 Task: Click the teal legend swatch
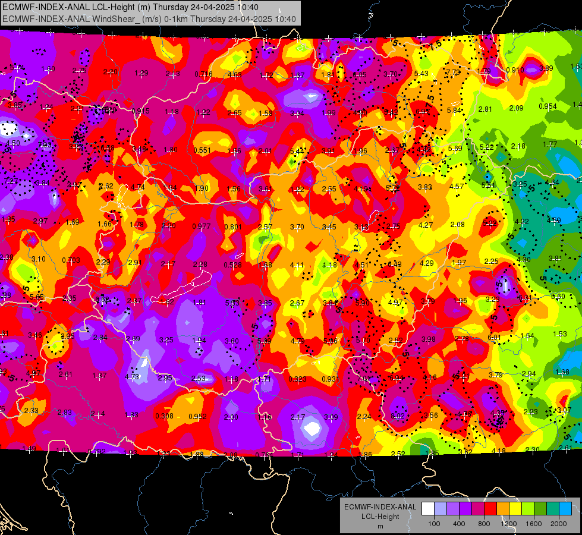pos(553,509)
